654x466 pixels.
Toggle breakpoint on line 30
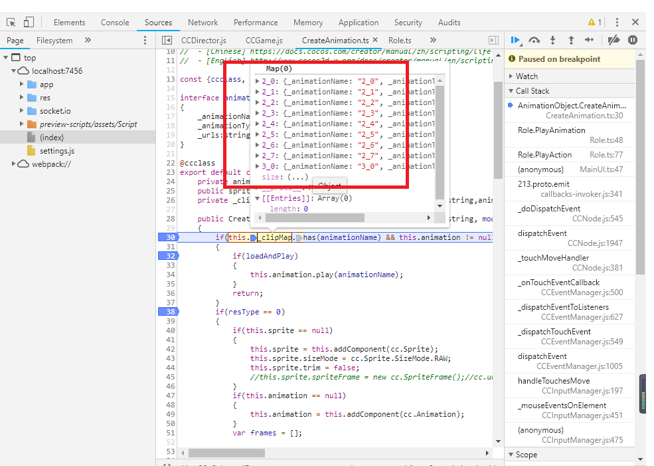pyautogui.click(x=169, y=237)
